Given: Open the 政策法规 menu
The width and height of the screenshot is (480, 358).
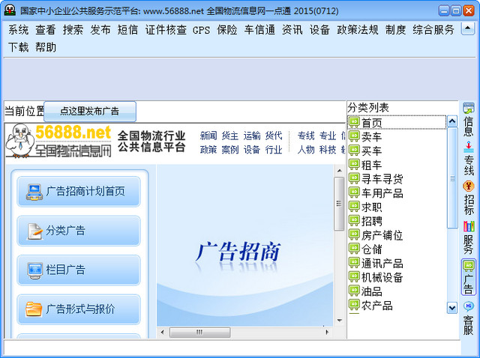Looking at the screenshot, I should 357,30.
